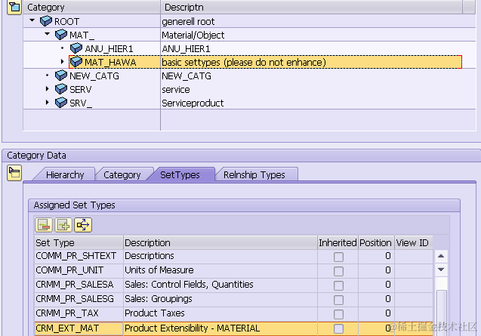The height and width of the screenshot is (336, 481).
Task: Click the SRV_ cube icon
Action: [x=61, y=103]
